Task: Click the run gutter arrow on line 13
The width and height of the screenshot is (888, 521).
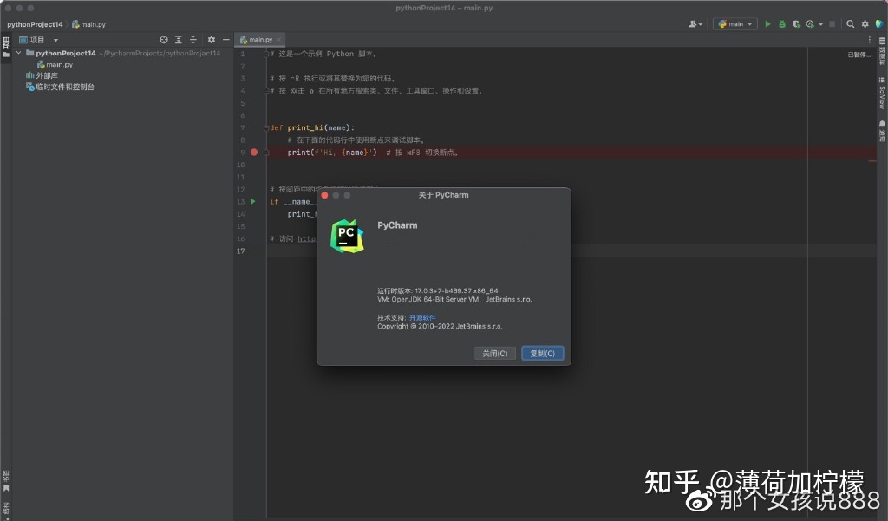Action: 253,201
